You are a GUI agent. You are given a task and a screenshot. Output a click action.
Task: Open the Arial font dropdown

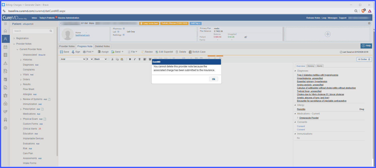click(x=73, y=59)
